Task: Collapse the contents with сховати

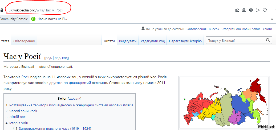Action: point(74,98)
